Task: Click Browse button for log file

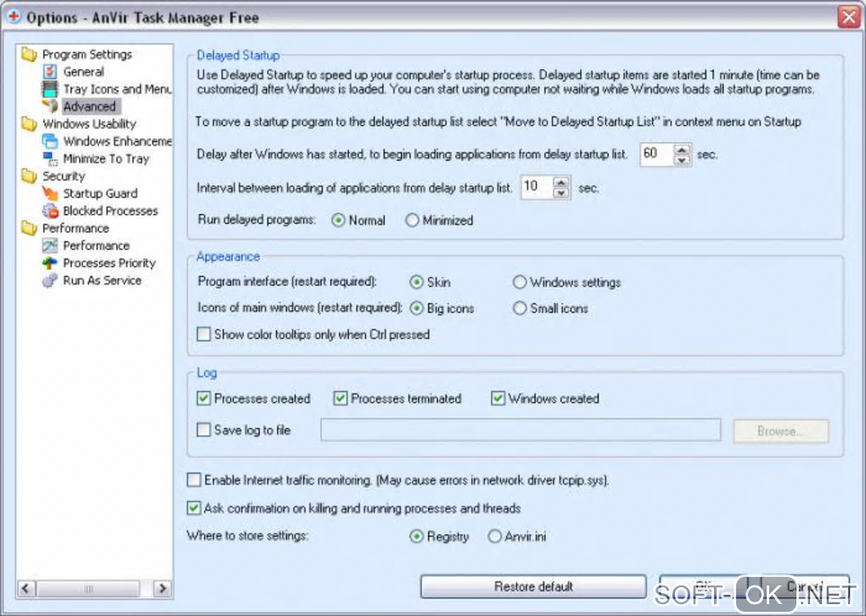Action: 781,431
